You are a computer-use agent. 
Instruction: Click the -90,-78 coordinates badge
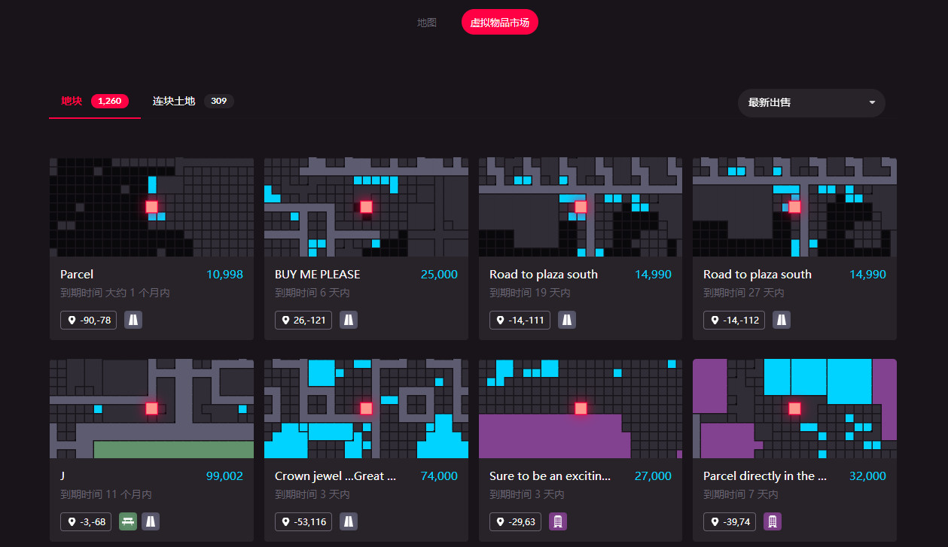pyautogui.click(x=89, y=320)
